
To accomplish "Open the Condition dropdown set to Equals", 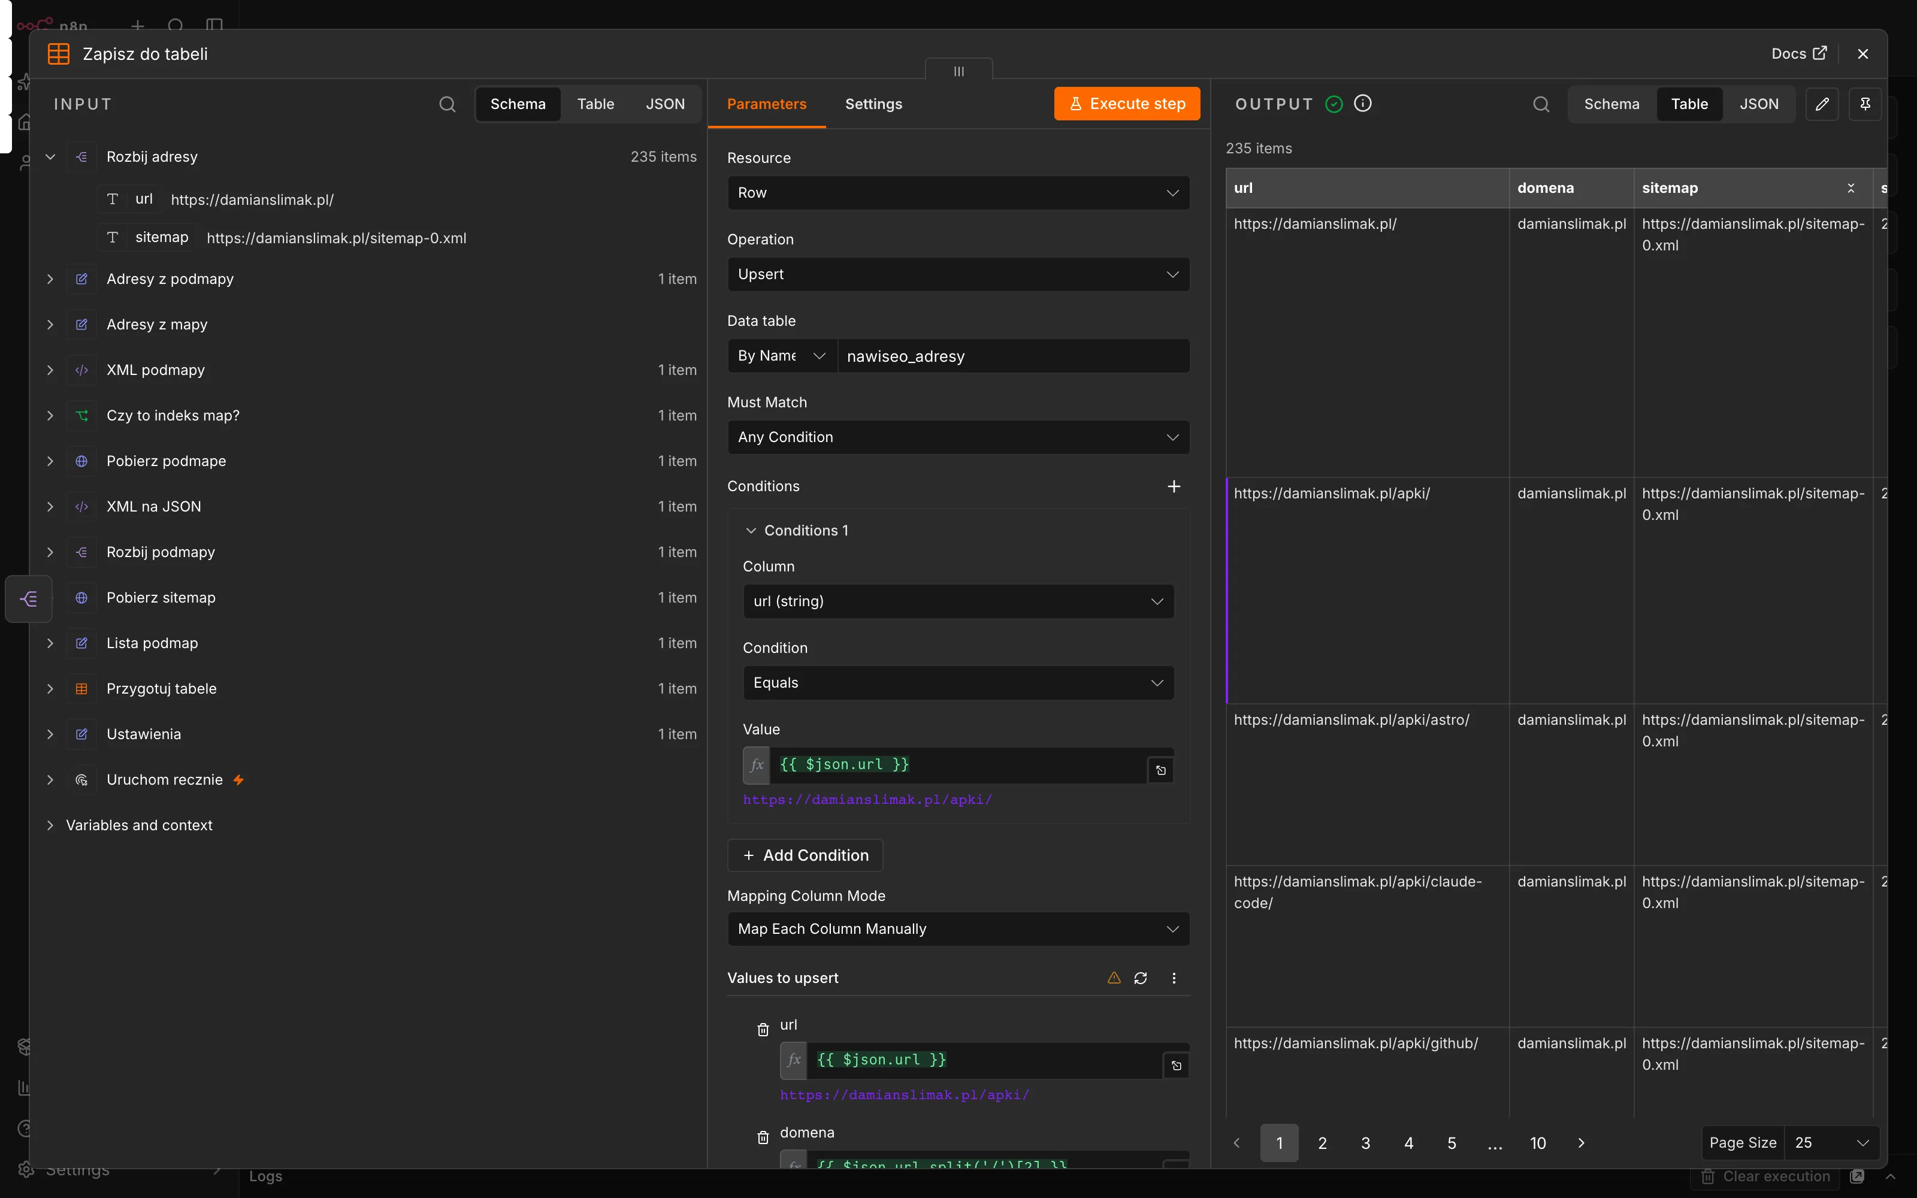I will pos(959,683).
